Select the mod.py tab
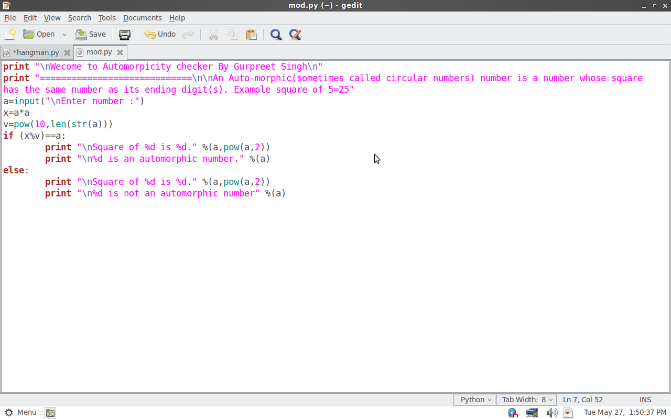This screenshot has width=671, height=419. [x=99, y=52]
